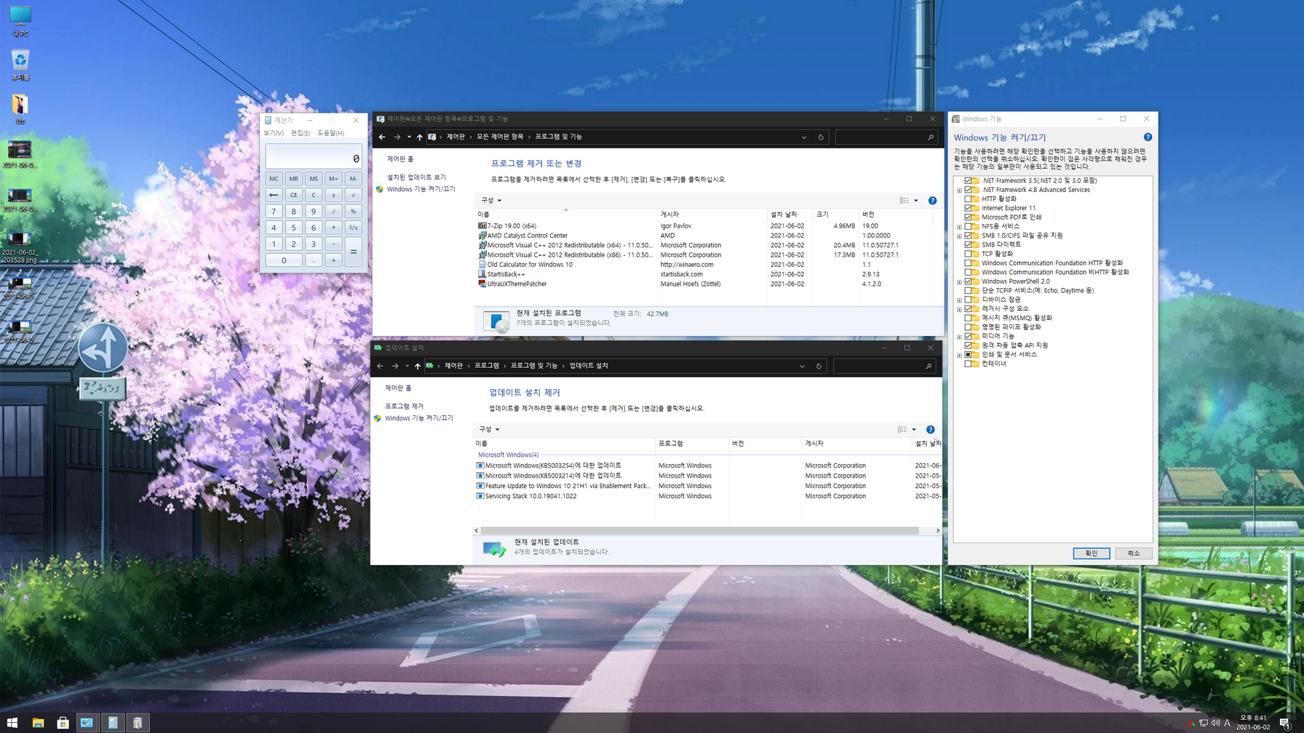Viewport: 1304px width, 733px height.
Task: Toggle SMB 다이렉트 checkbox
Action: point(968,244)
